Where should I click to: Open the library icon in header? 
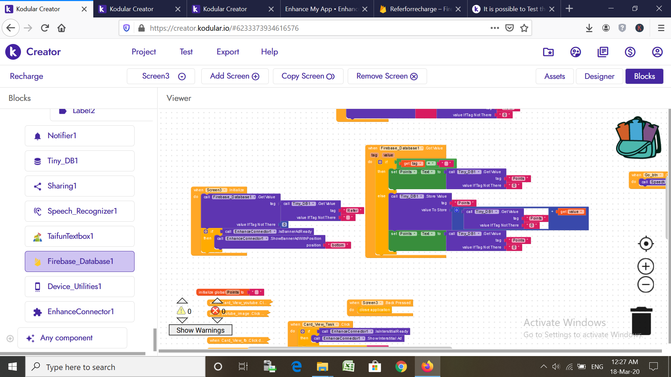[603, 52]
